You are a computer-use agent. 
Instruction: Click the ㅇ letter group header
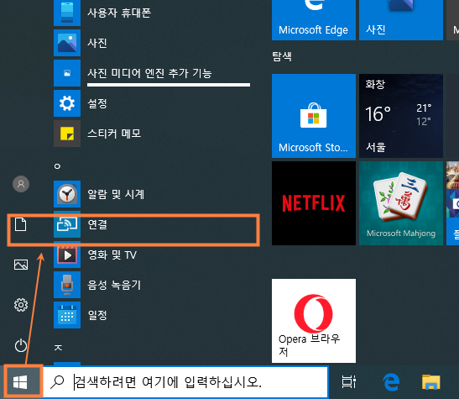[57, 166]
